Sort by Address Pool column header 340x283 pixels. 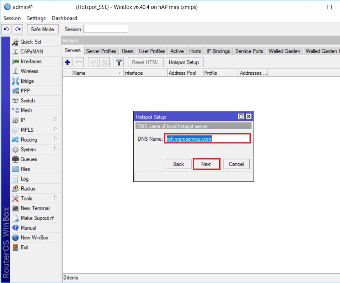point(186,73)
